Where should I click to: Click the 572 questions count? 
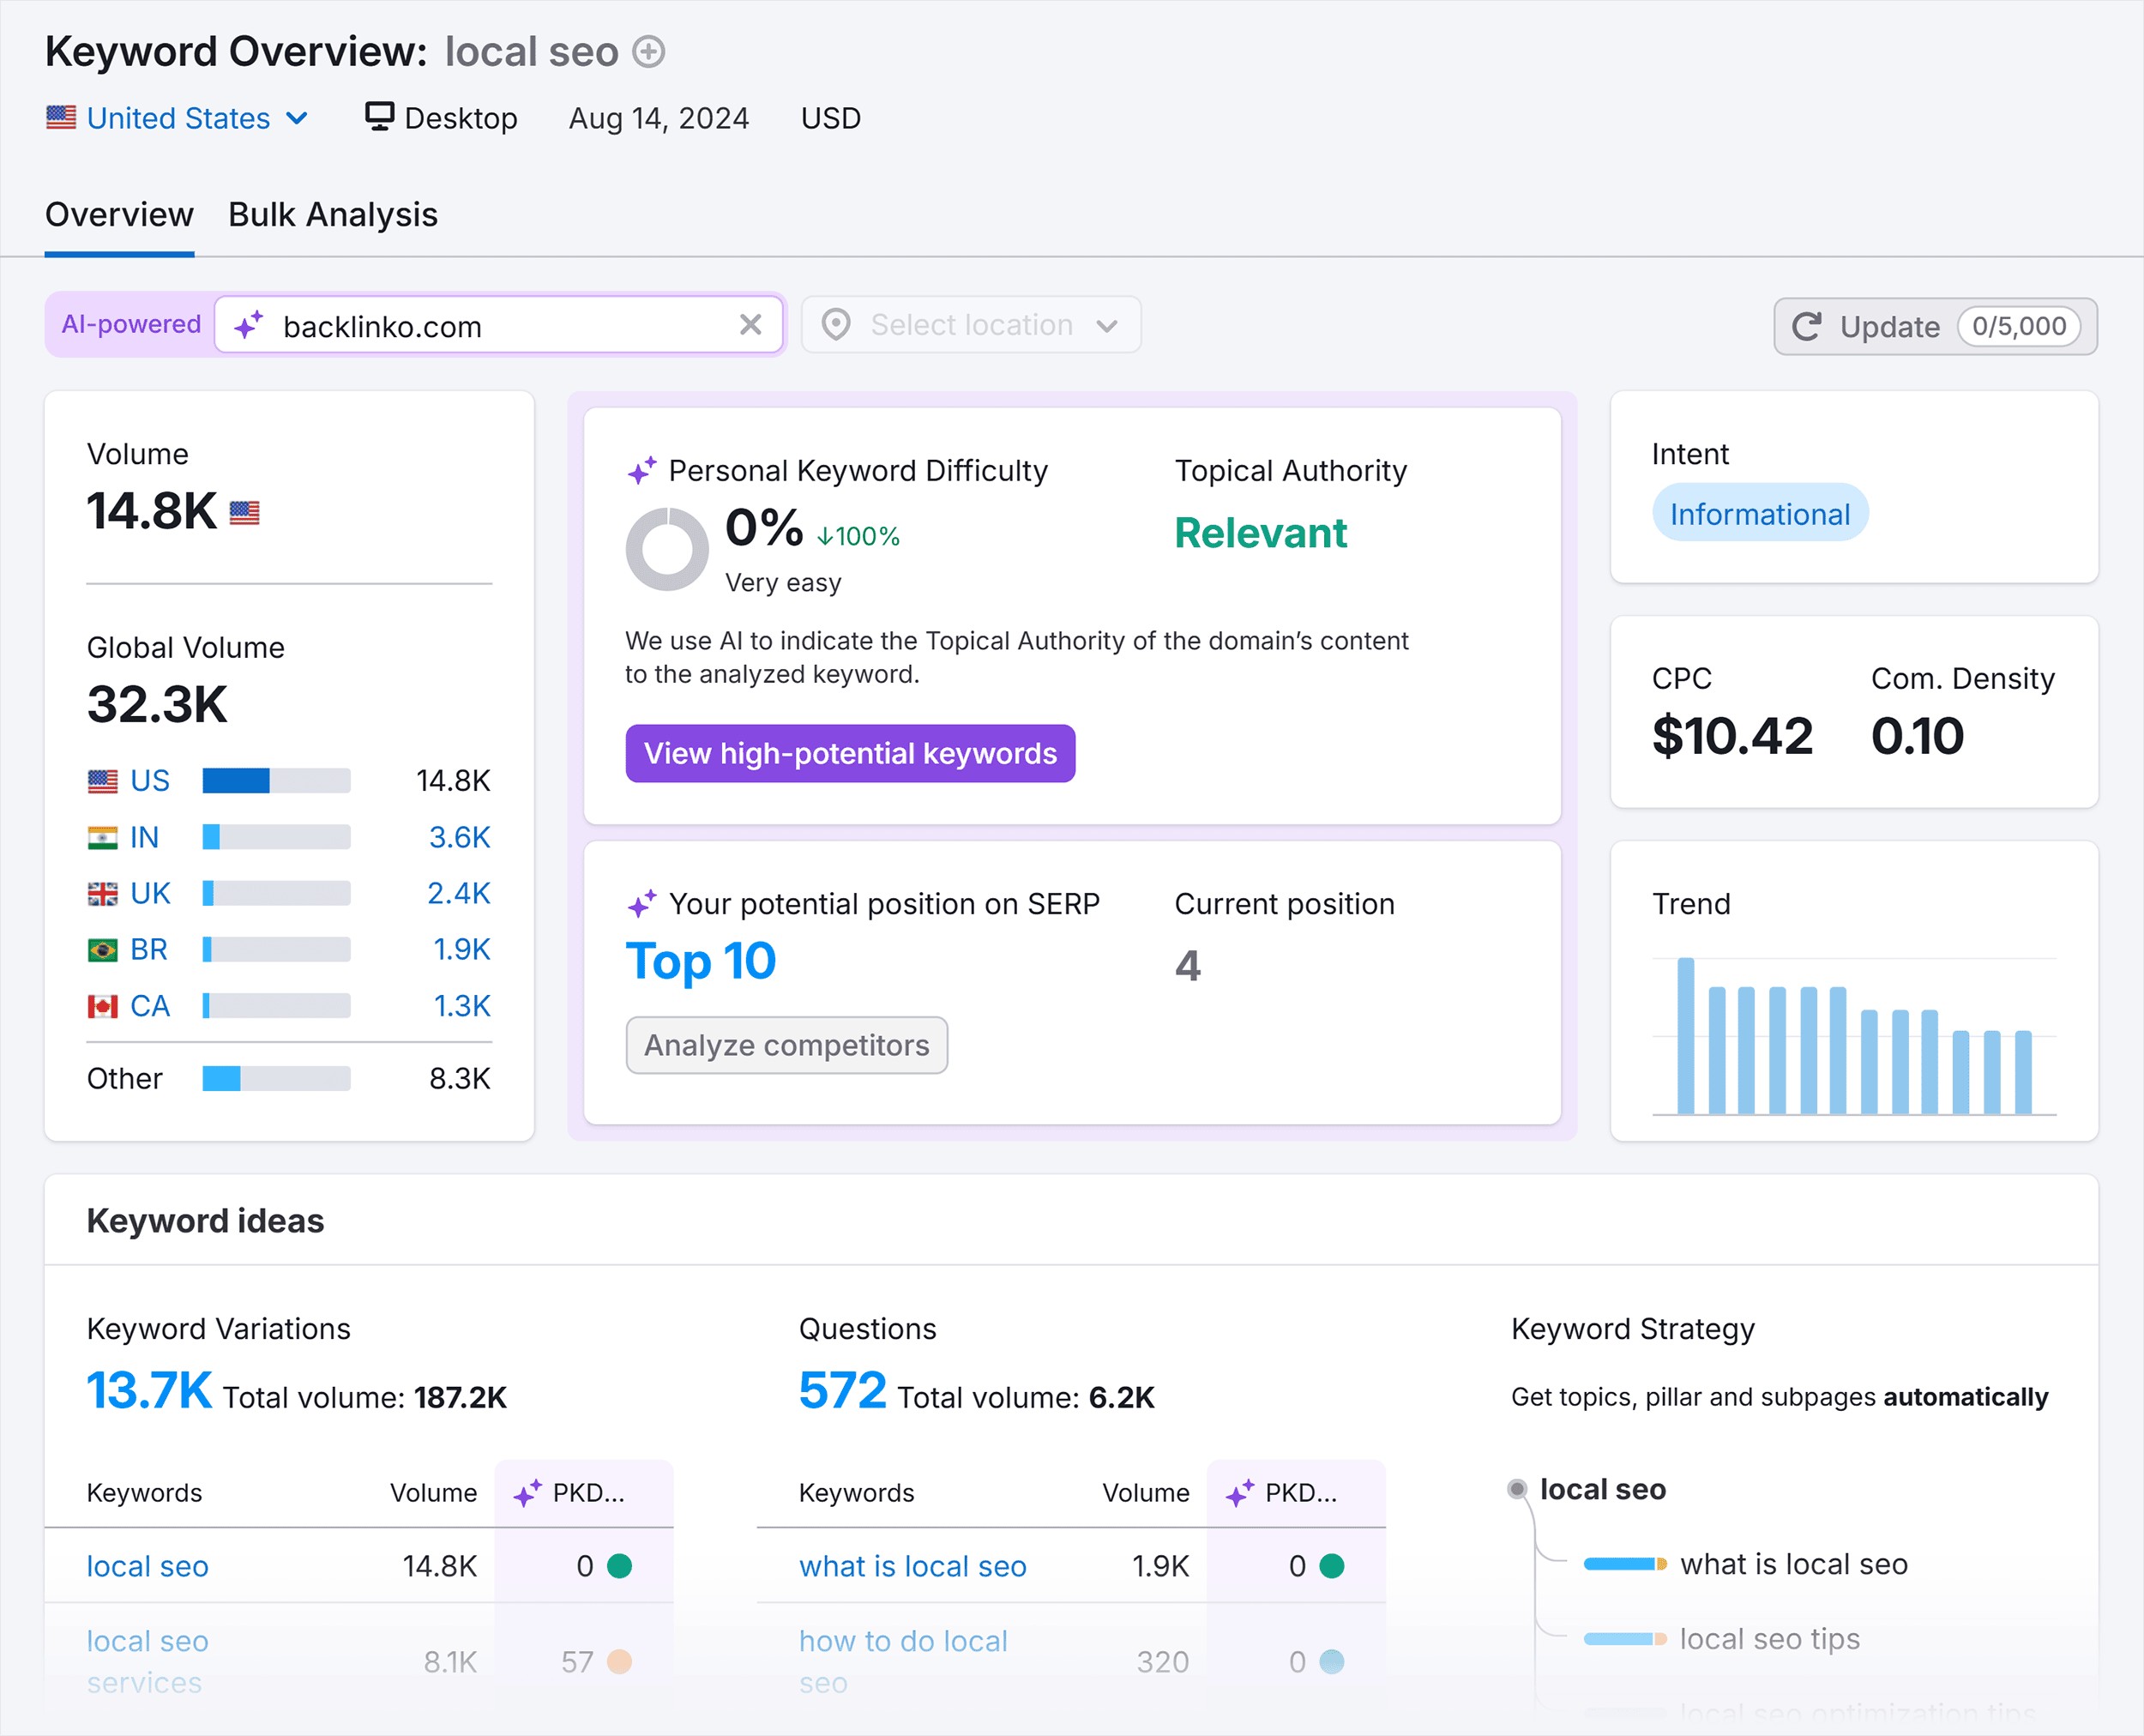click(x=842, y=1390)
